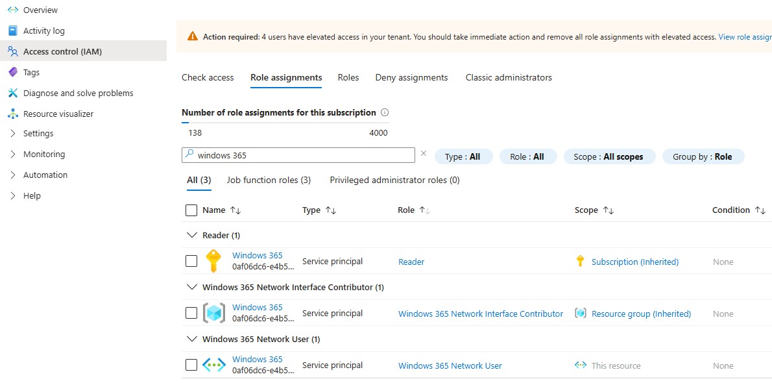Switch to the Deny assignments tab
Viewport: 772px width, 383px height.
coord(411,77)
